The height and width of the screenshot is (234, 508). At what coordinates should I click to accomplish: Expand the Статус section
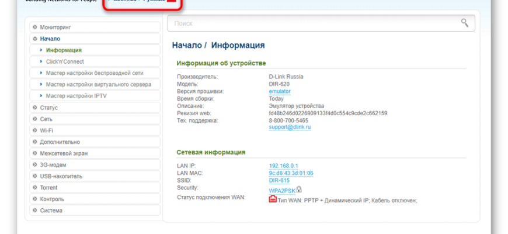tap(95, 108)
